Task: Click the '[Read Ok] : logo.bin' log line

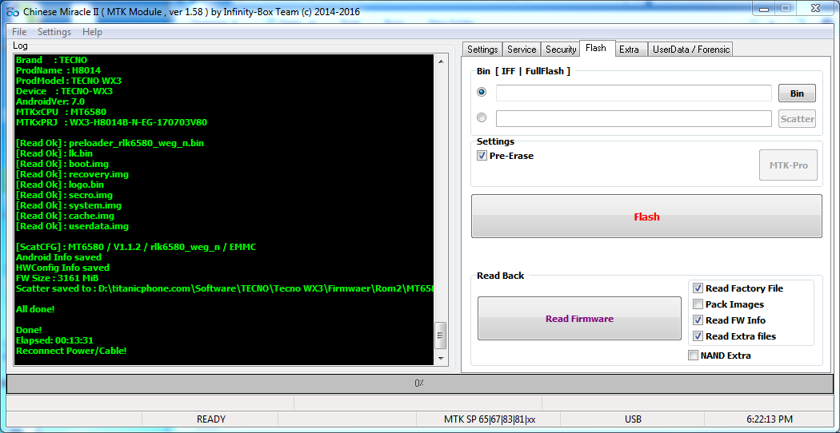Action: pos(60,185)
